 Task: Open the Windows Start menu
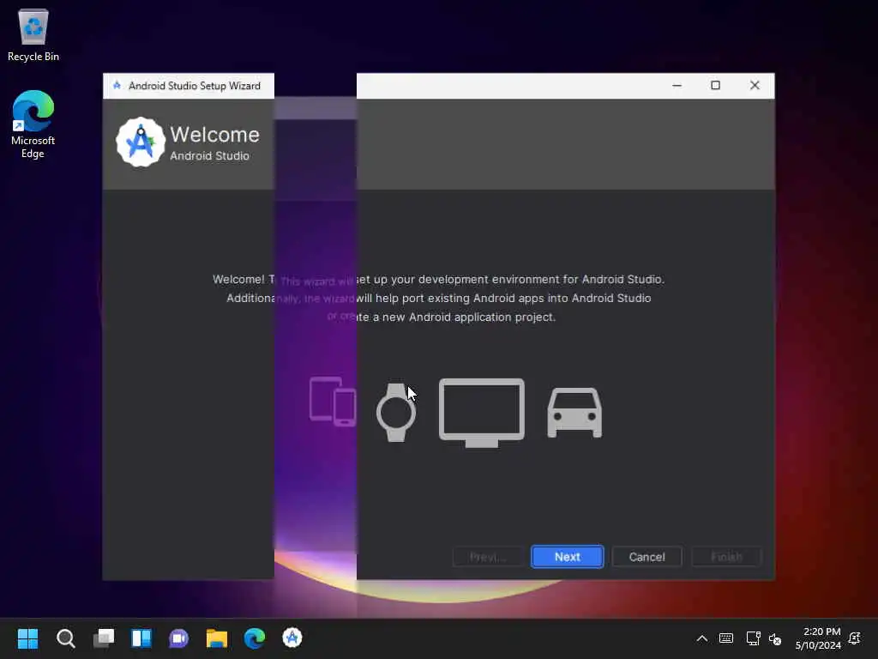28,638
